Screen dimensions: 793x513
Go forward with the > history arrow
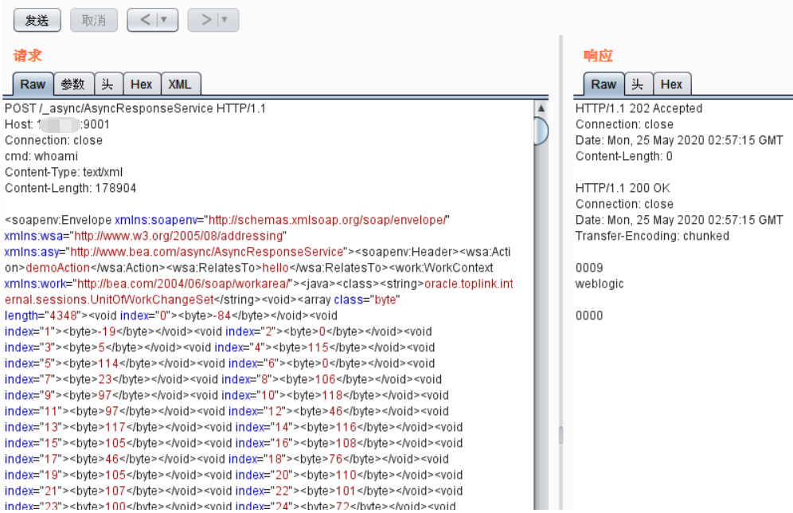tap(205, 20)
